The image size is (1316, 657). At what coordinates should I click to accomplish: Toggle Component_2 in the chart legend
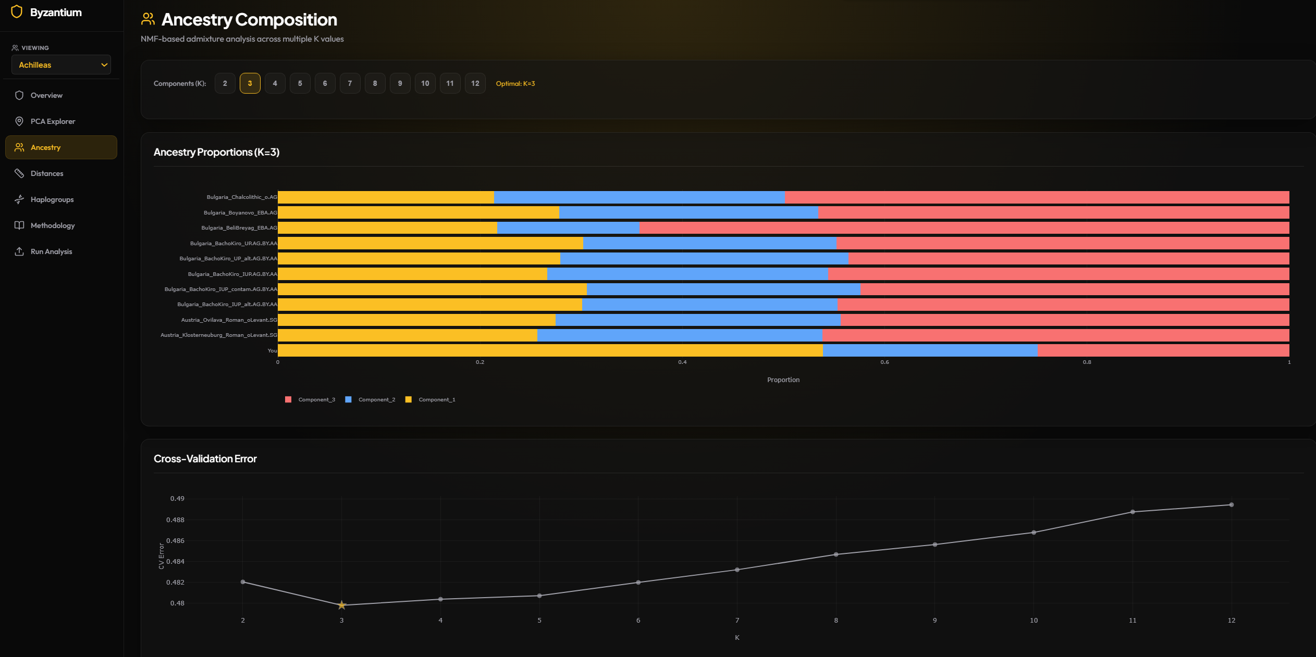371,399
